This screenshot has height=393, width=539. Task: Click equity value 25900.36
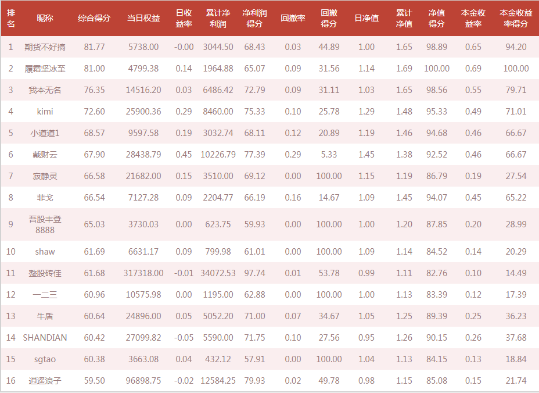pyautogui.click(x=143, y=112)
